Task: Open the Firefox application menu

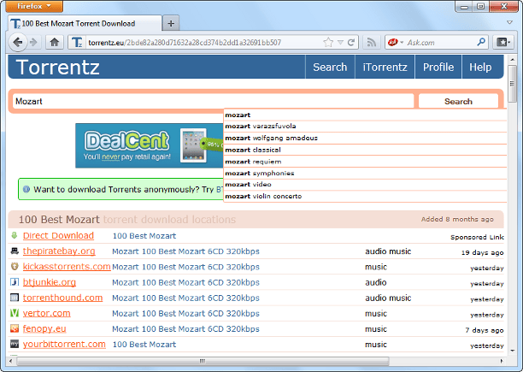Action: tap(34, 6)
